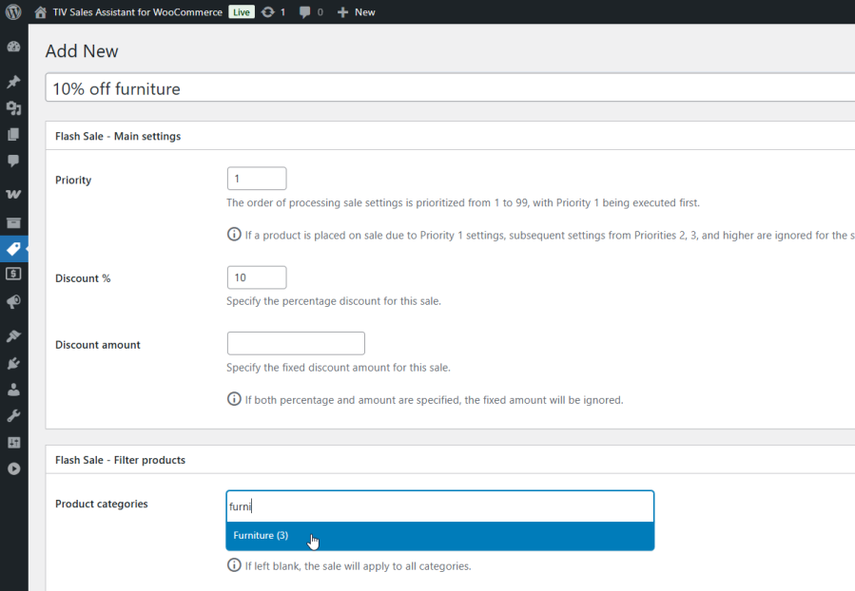Screen dimensions: 855x591
Task: Collapse the admin sidebar menu
Action: pyautogui.click(x=13, y=468)
